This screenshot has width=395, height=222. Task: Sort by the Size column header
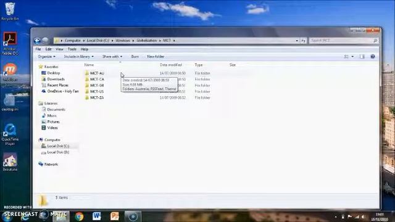pos(232,65)
